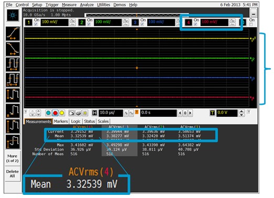Viewport: 274px width, 198px height.
Task: Click More (1 of 2) button
Action: pos(12,158)
